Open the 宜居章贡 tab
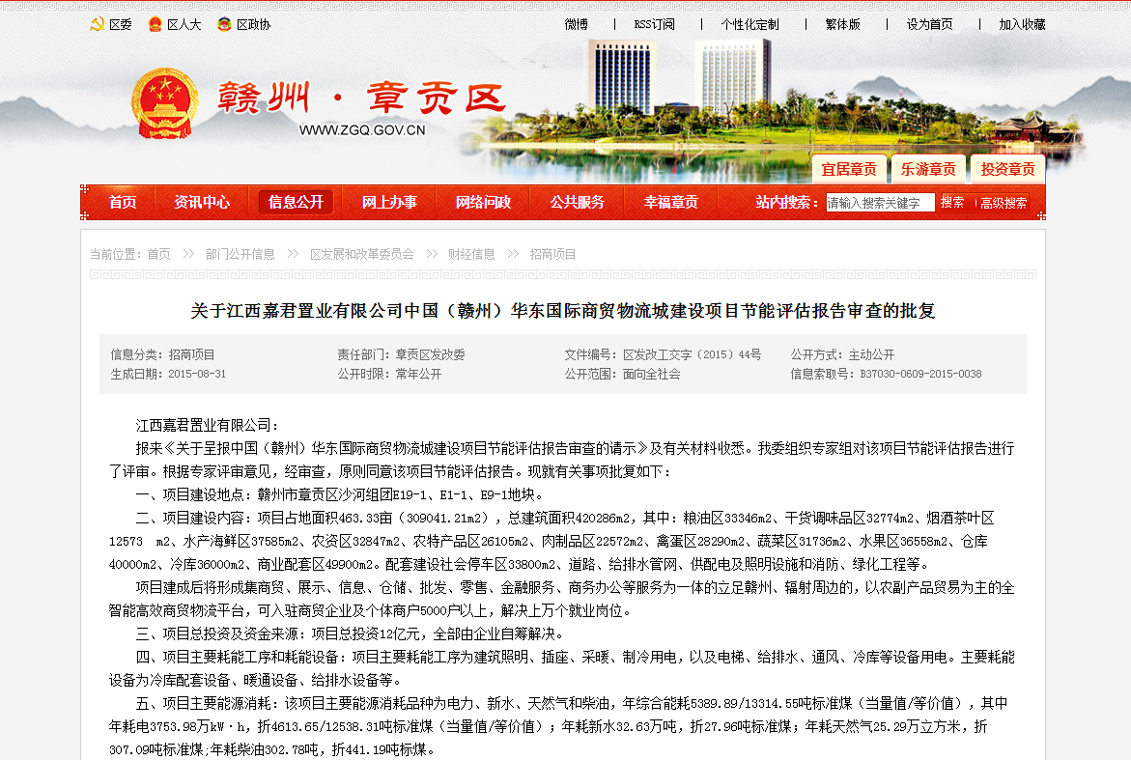This screenshot has height=760, width=1131. click(x=849, y=169)
